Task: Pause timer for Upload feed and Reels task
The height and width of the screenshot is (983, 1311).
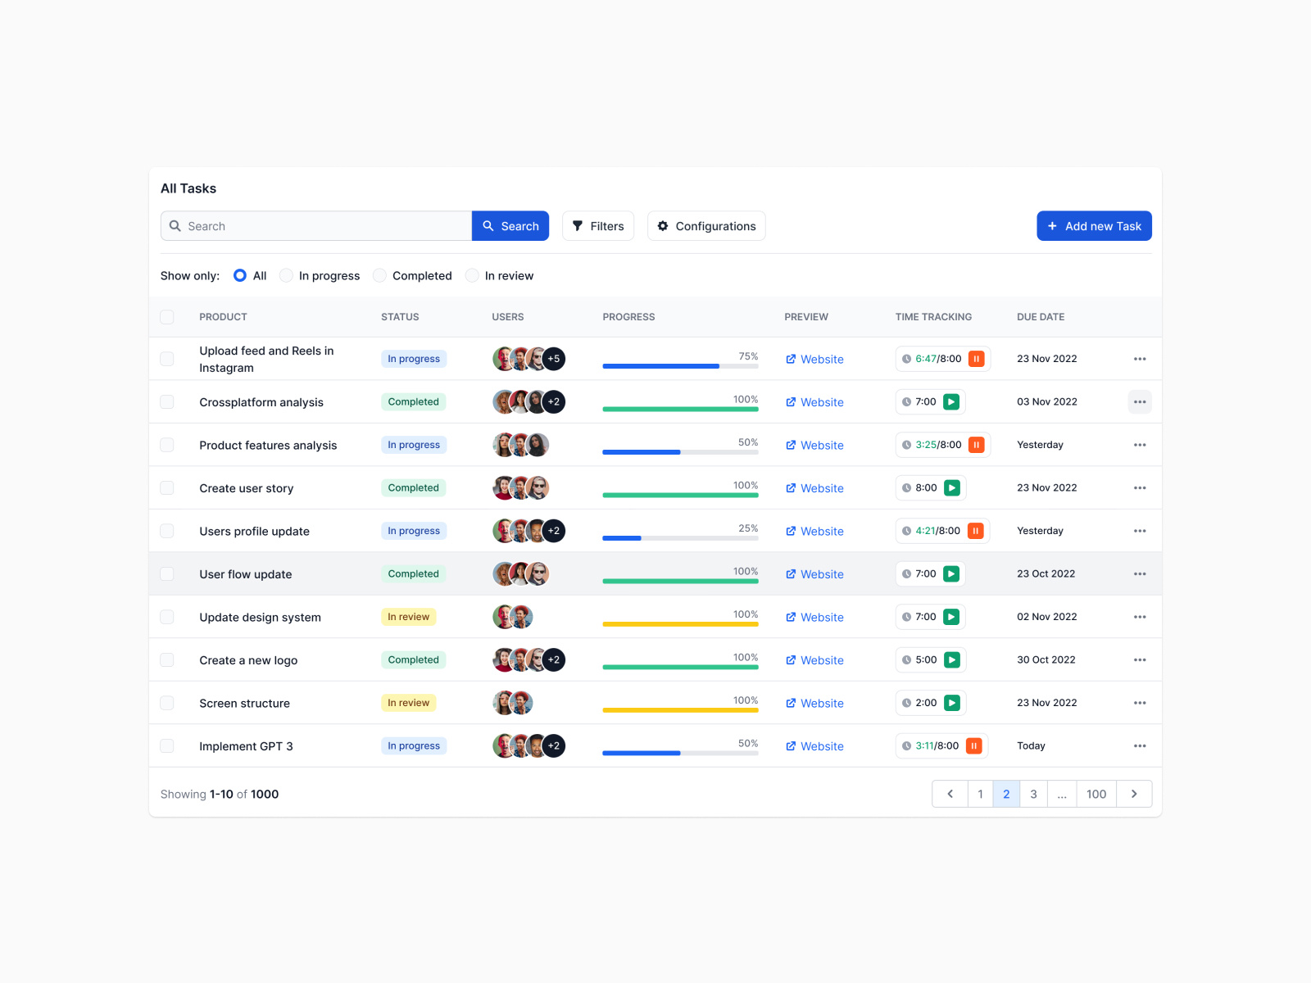Action: click(977, 359)
